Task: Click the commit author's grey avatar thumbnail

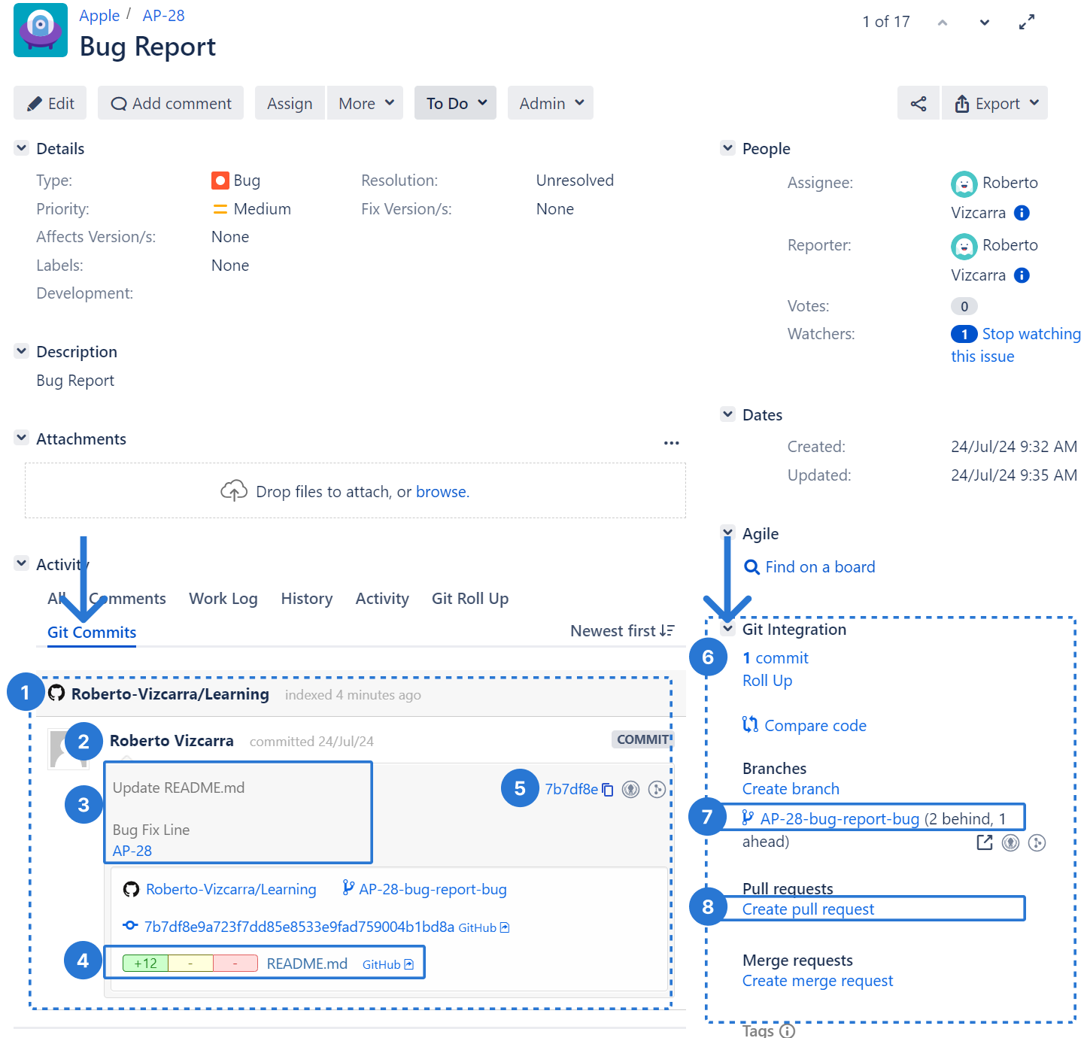Action: point(68,749)
